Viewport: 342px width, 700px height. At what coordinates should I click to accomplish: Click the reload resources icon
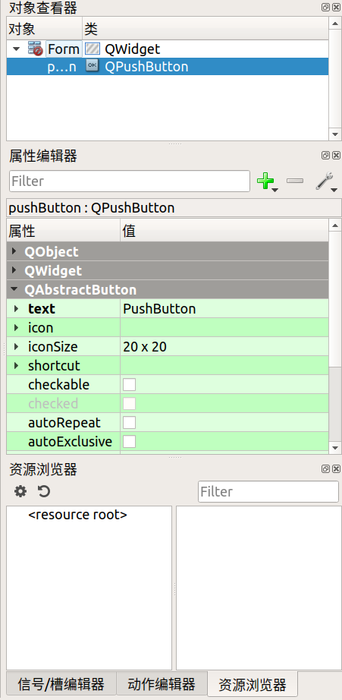click(x=44, y=491)
